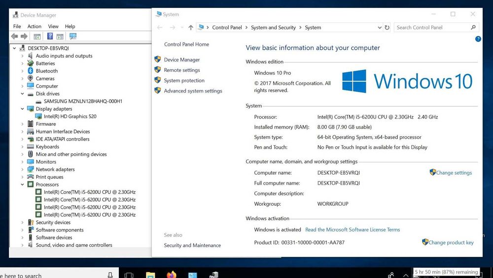Click Network adapters category icon
This screenshot has height=278, width=493.
31,169
